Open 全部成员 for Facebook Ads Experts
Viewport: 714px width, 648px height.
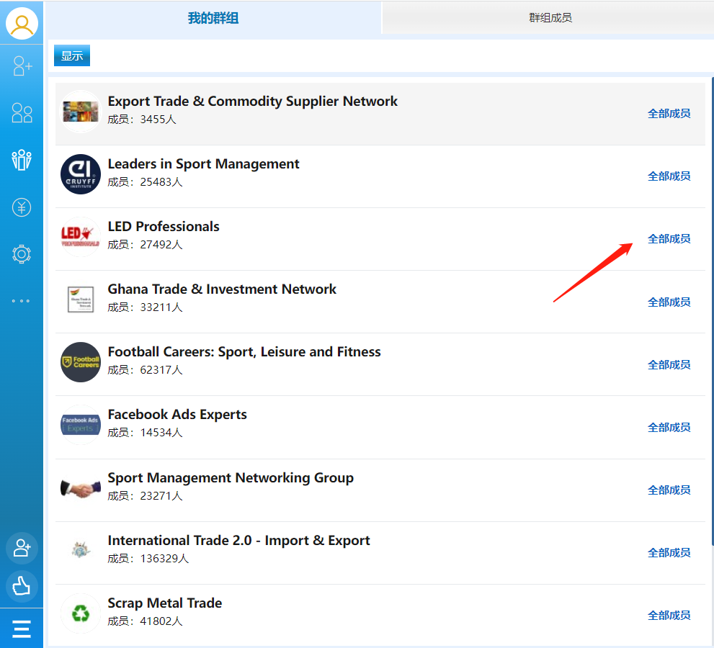(669, 428)
